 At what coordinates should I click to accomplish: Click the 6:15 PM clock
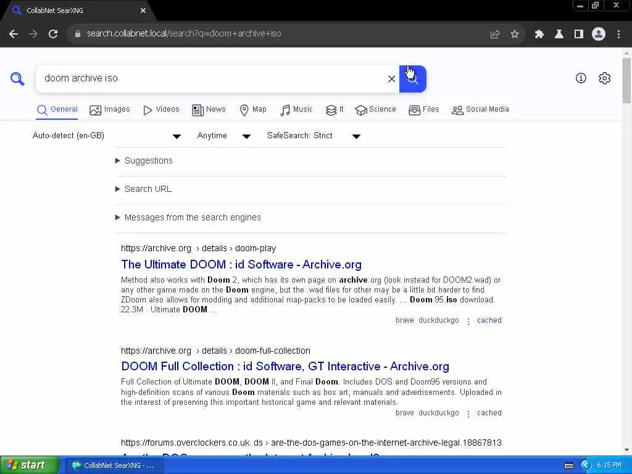[x=609, y=465]
